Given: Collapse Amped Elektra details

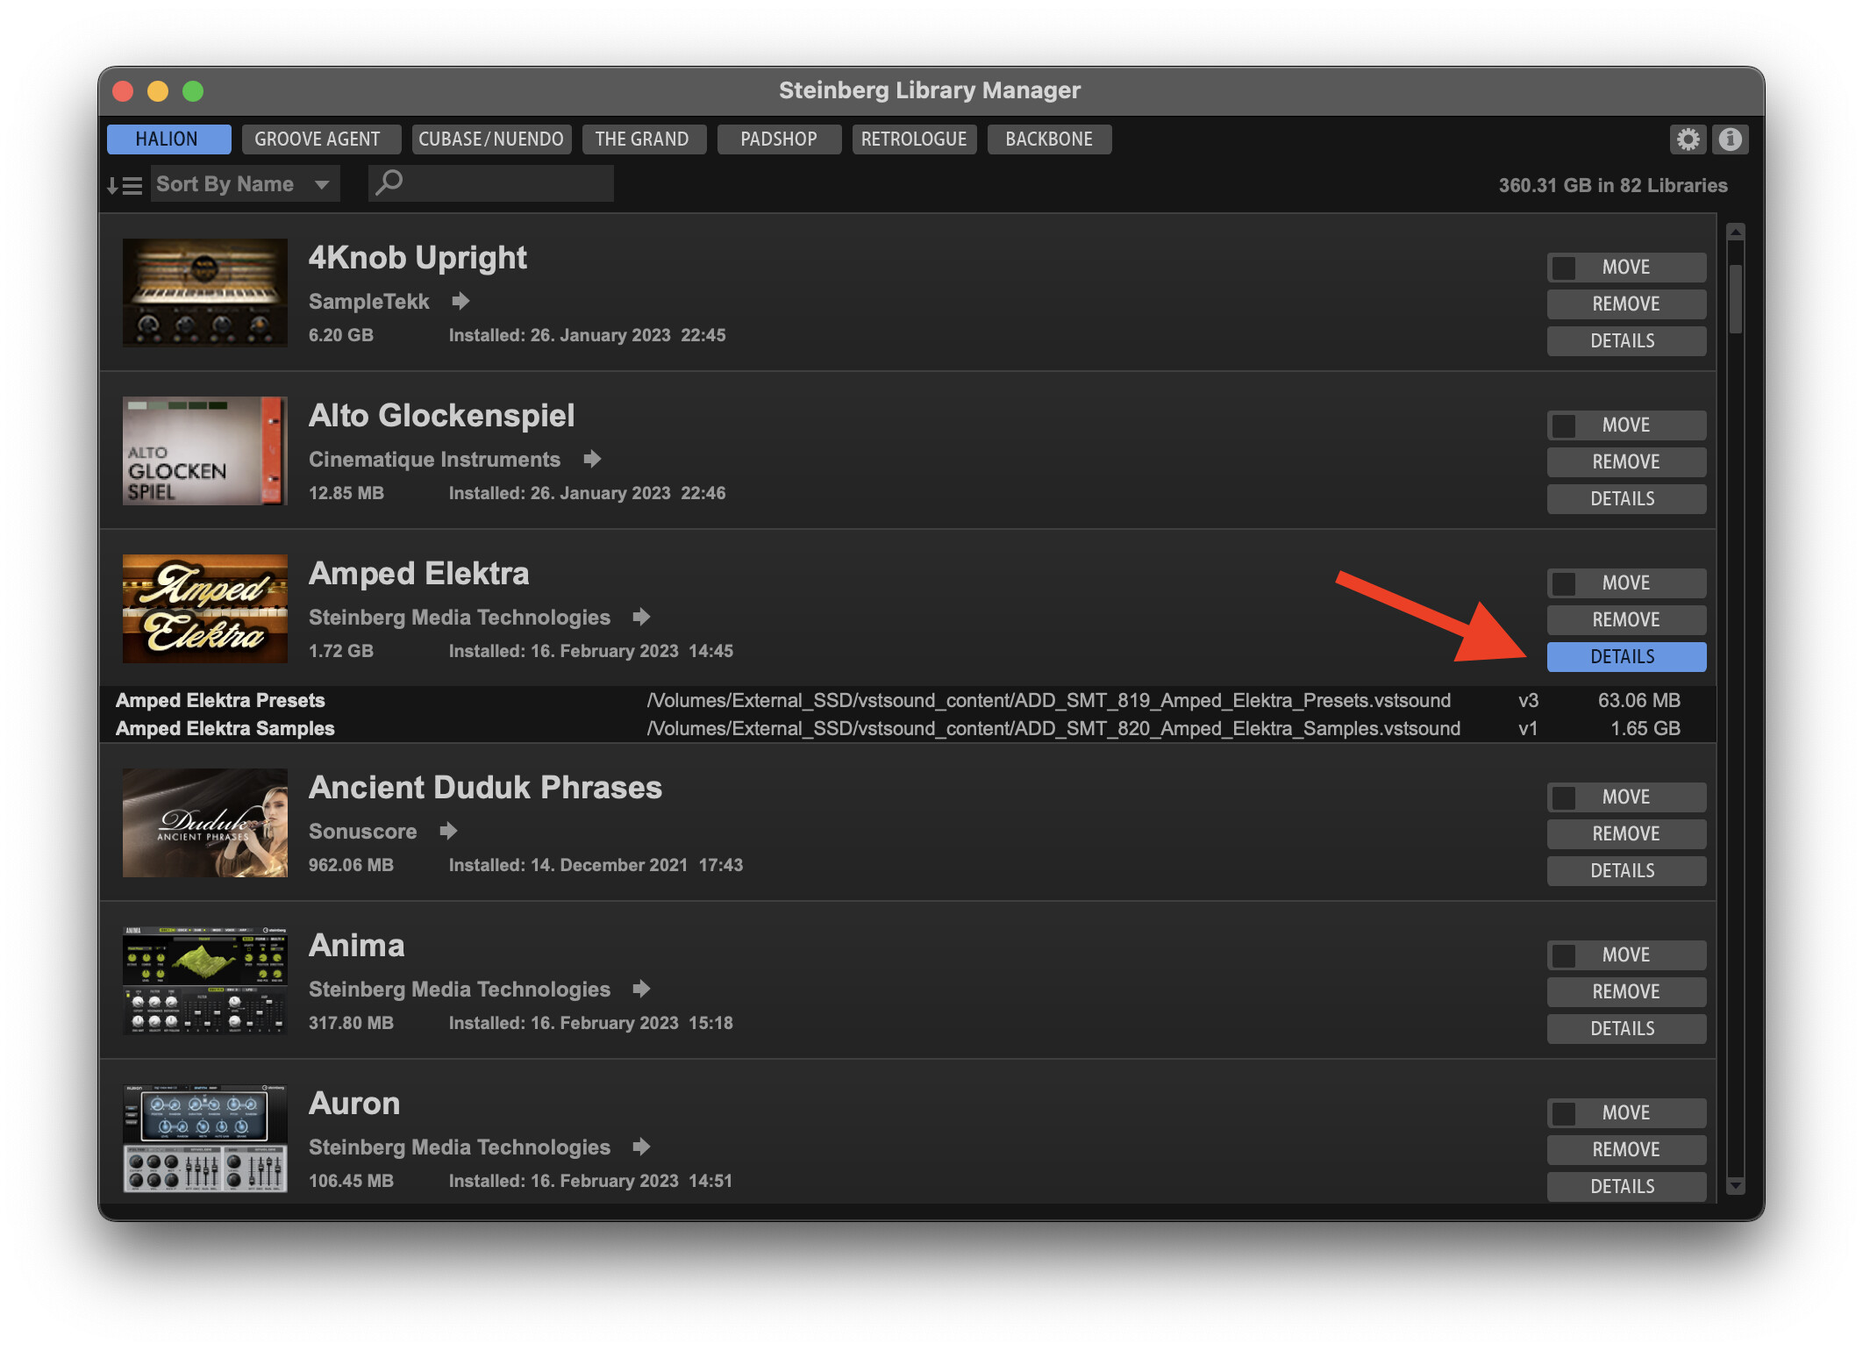Looking at the screenshot, I should point(1626,657).
